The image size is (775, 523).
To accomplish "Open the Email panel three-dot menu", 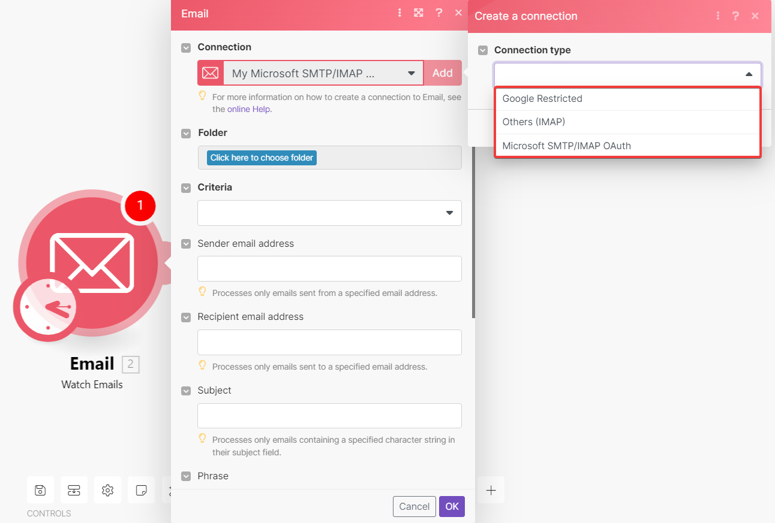I will 399,13.
